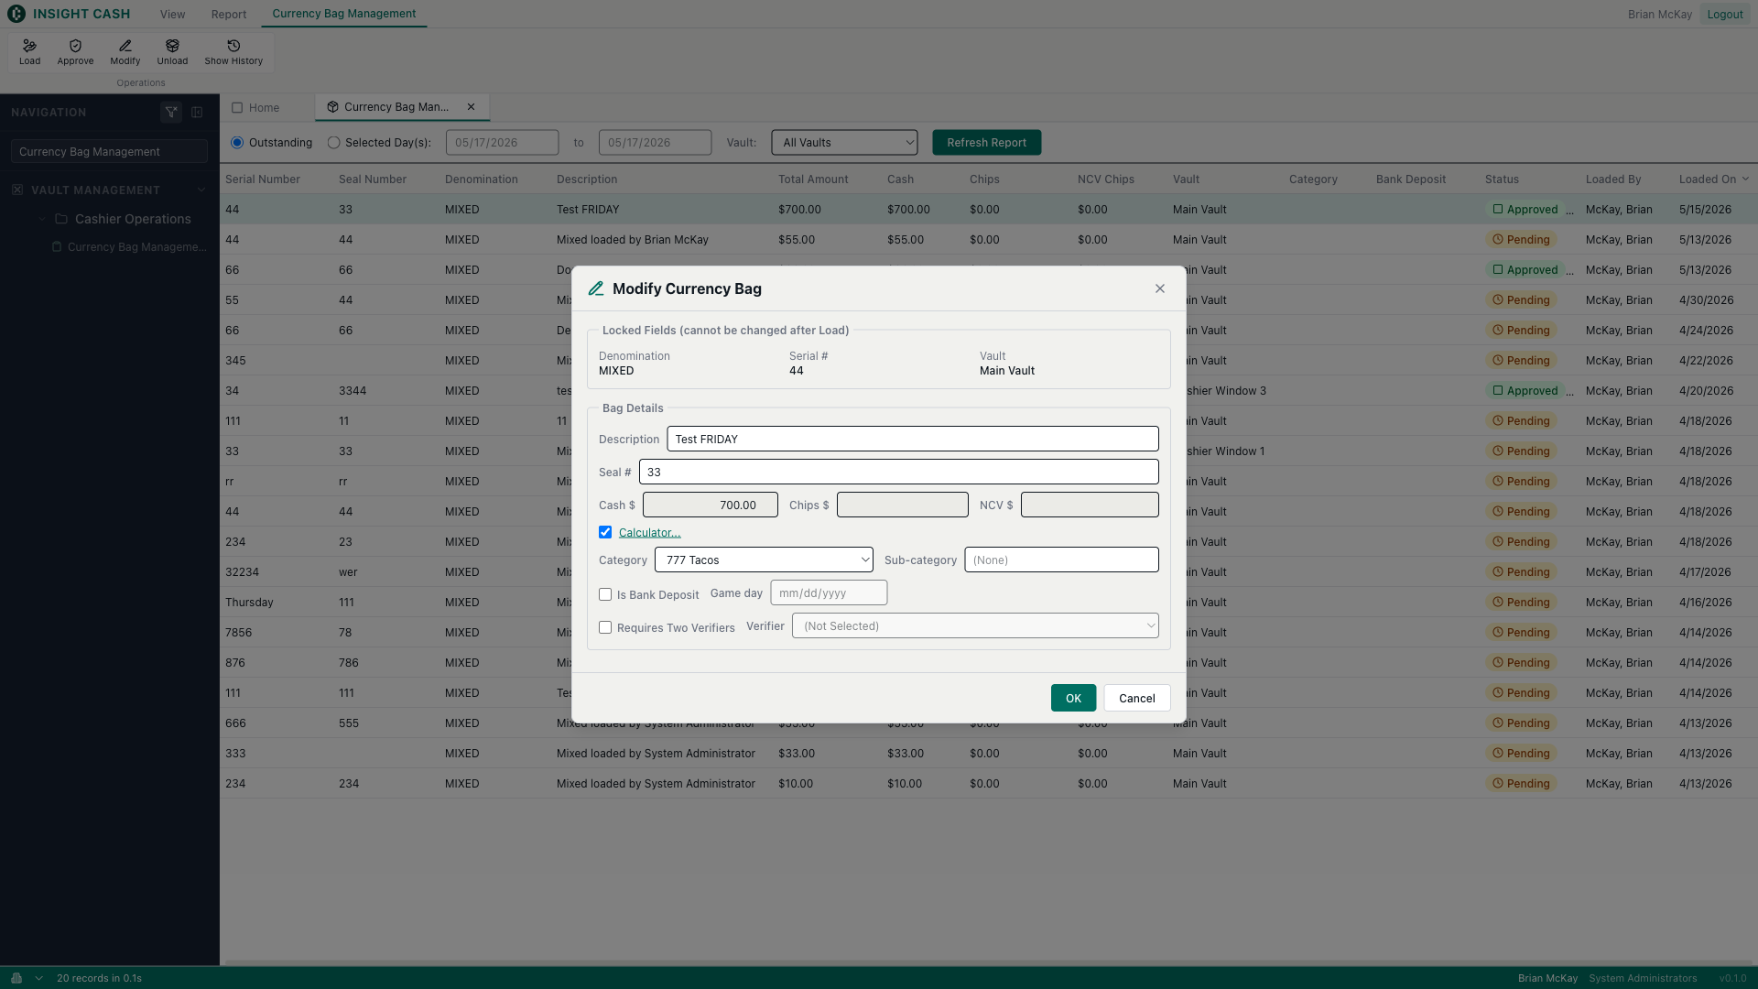Click the NCV $ field
This screenshot has height=989, width=1758.
click(1090, 505)
